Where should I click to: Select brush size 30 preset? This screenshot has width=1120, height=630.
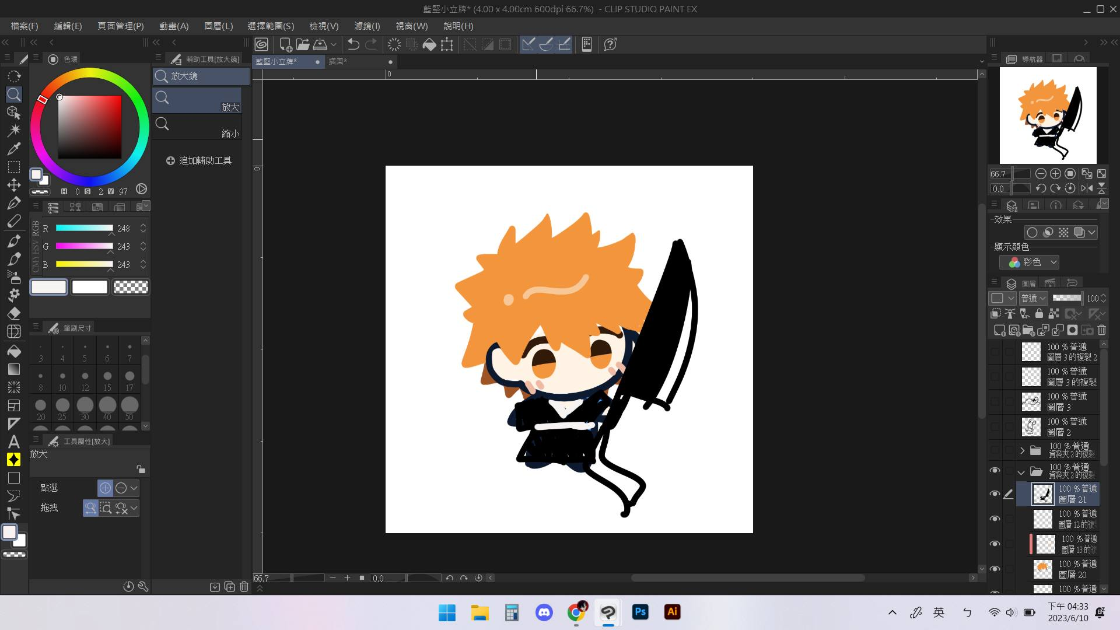coord(85,408)
